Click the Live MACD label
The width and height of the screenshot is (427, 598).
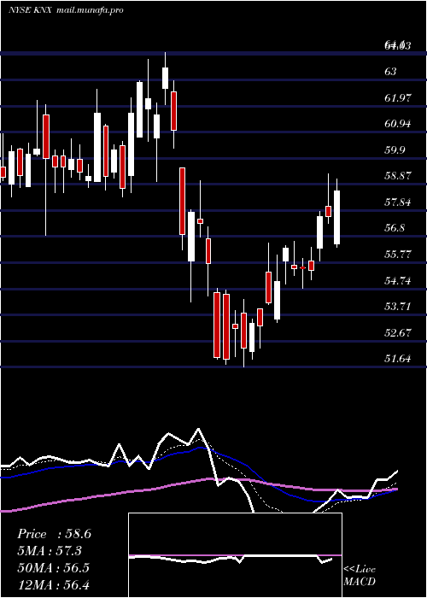(360, 575)
